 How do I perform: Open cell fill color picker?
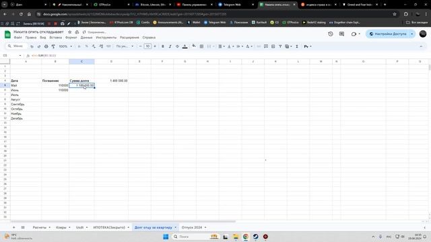pos(194,46)
